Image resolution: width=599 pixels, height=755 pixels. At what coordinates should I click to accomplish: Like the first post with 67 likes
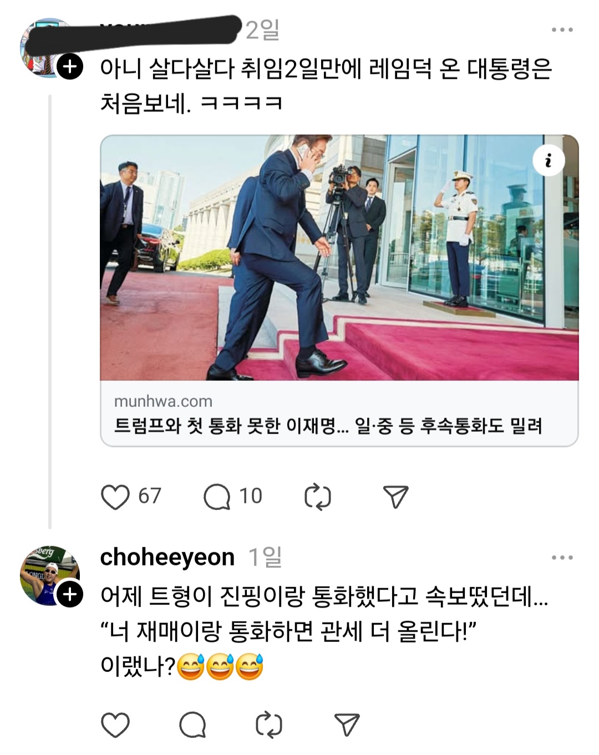point(115,497)
